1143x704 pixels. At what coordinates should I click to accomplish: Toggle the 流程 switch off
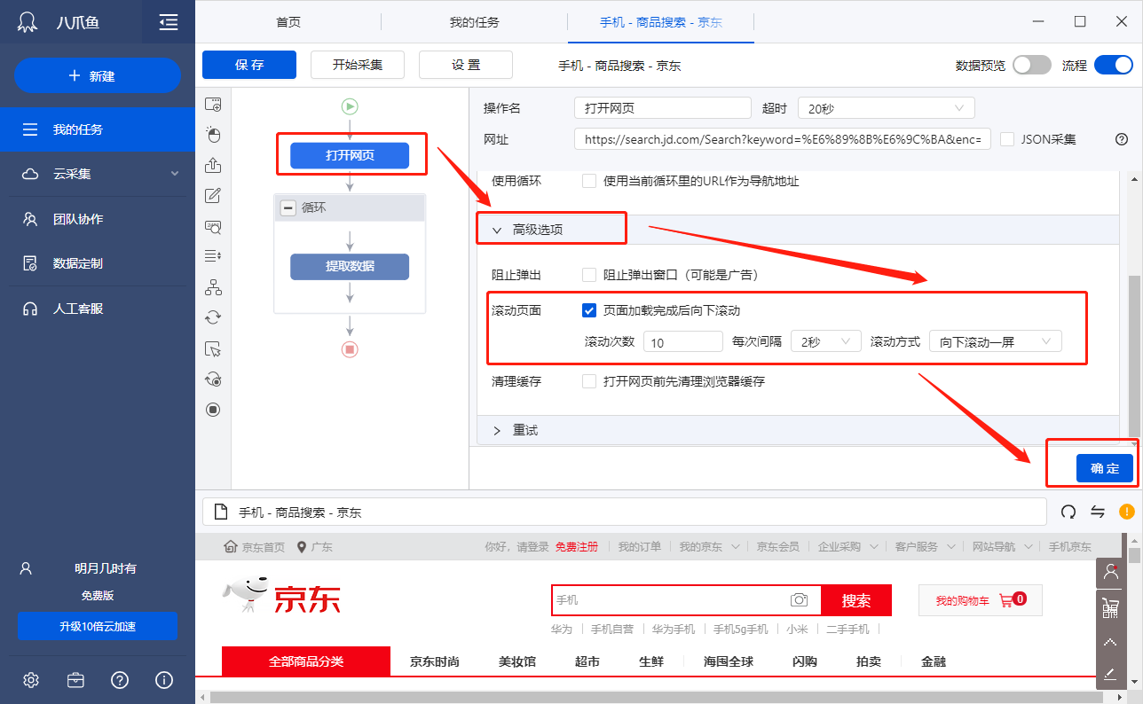click(1114, 65)
